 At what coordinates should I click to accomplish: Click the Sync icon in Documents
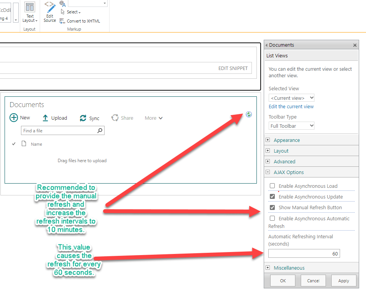pos(83,118)
